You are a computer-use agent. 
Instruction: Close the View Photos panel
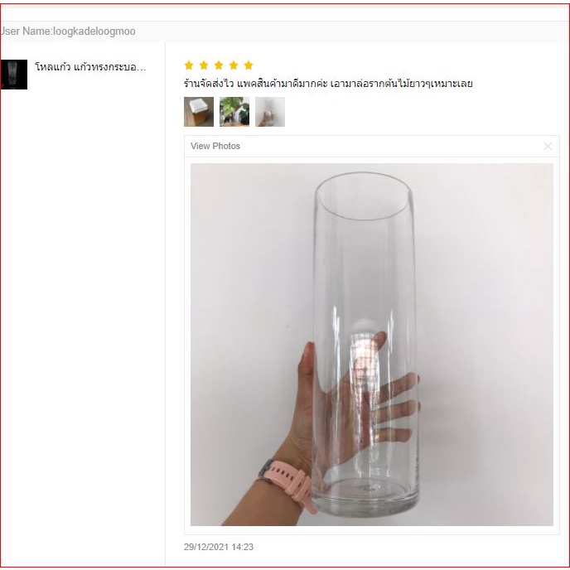pos(548,146)
